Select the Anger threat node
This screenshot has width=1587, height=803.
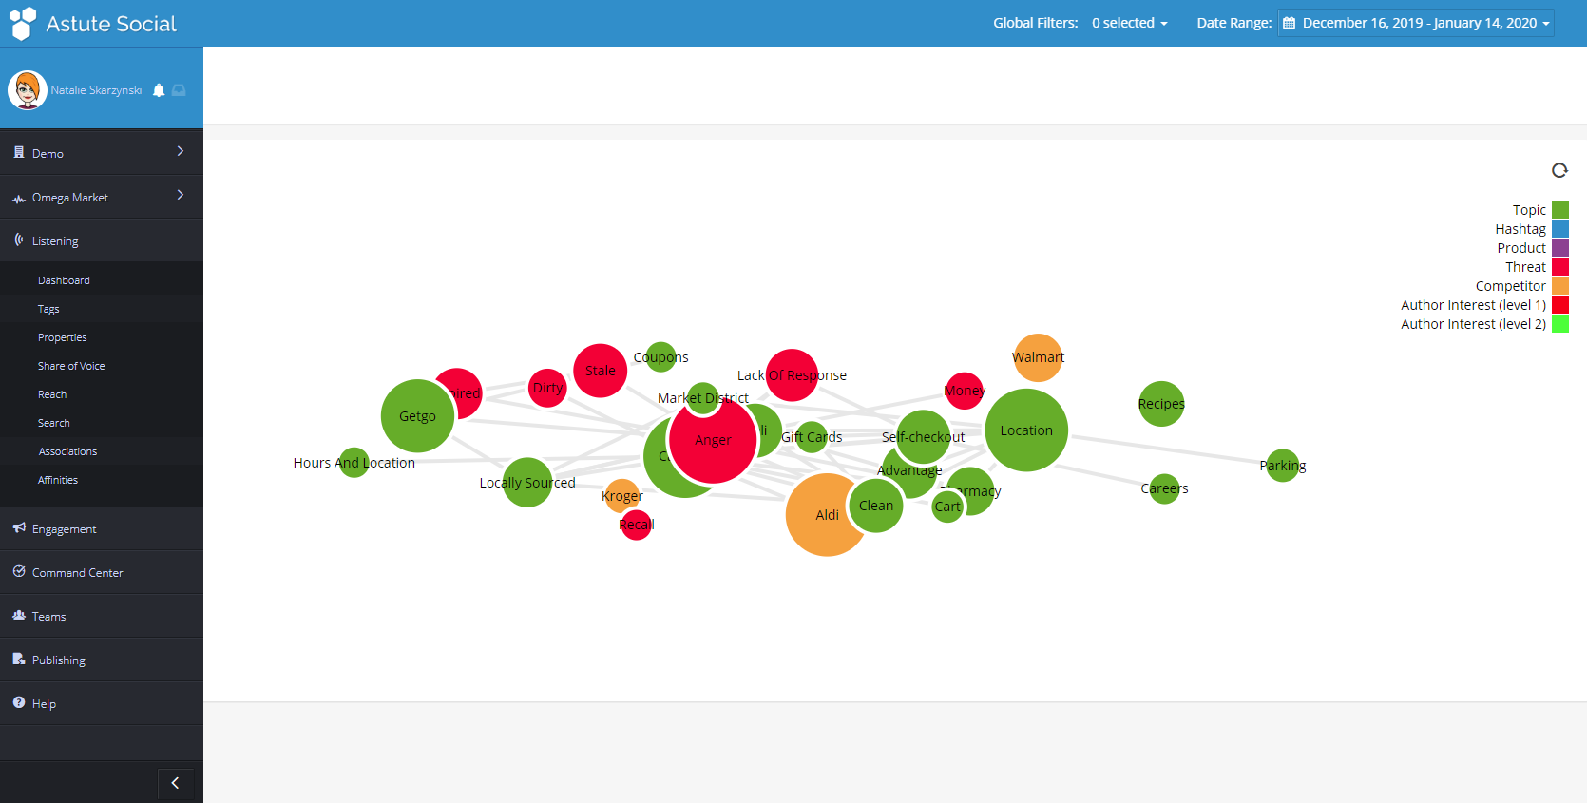tap(713, 440)
